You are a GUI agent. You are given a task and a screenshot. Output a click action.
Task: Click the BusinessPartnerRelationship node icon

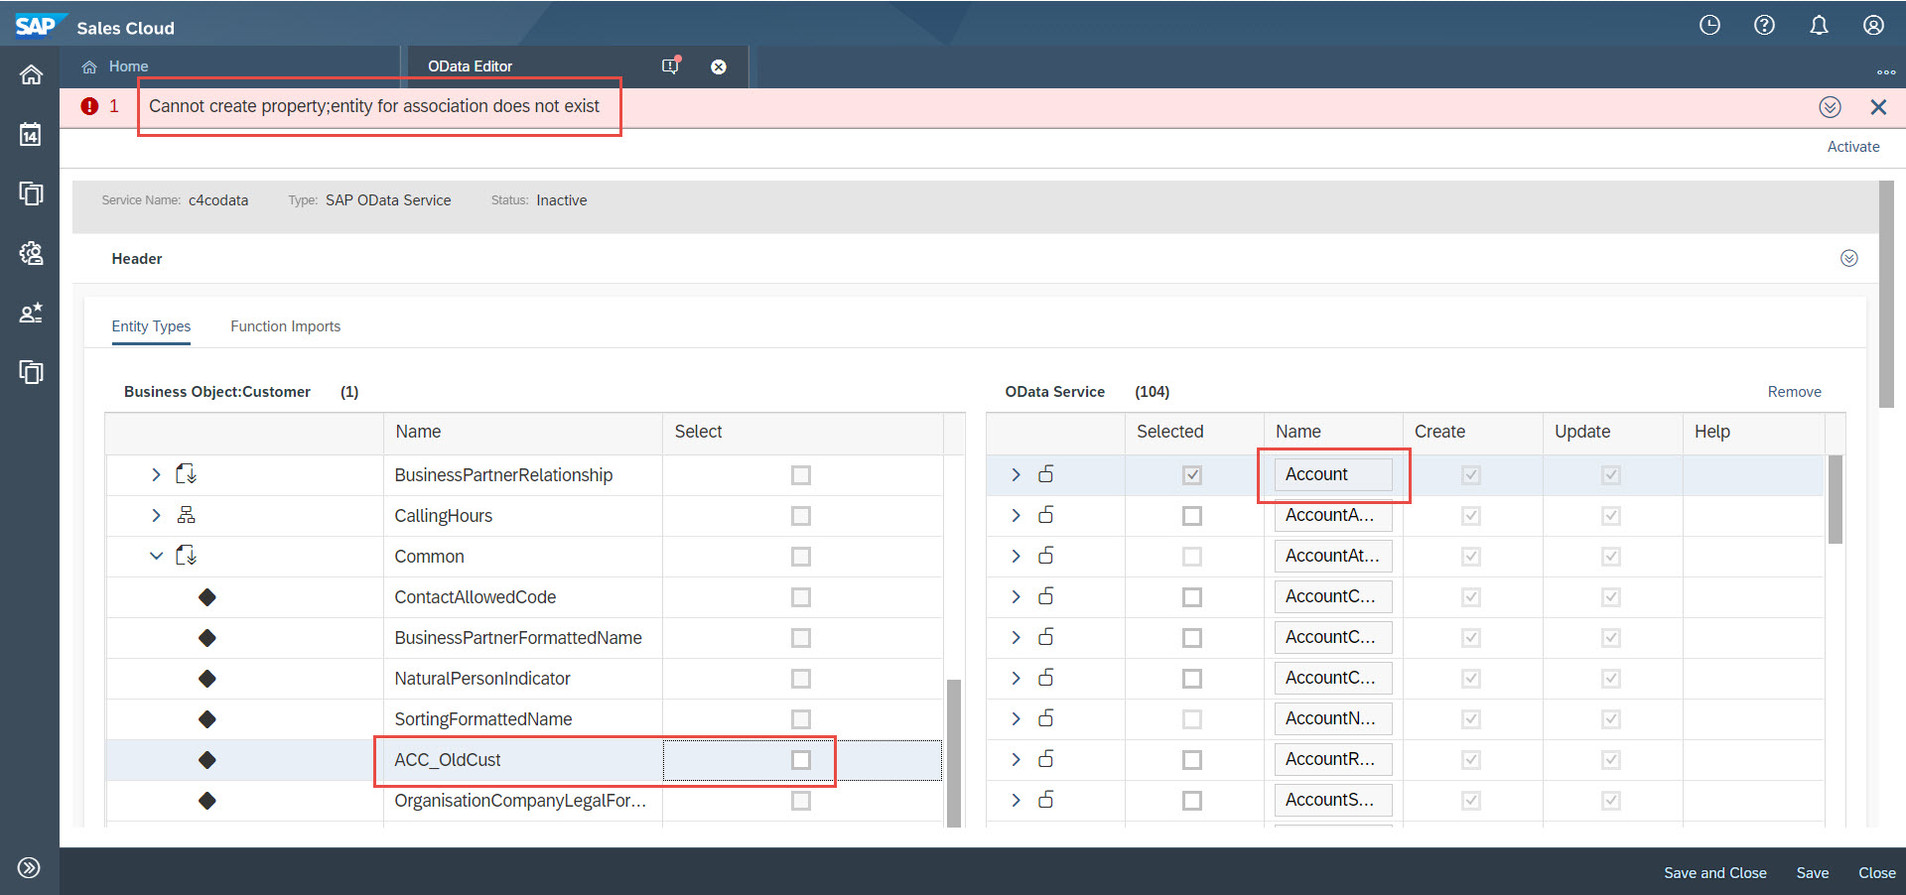click(x=186, y=474)
